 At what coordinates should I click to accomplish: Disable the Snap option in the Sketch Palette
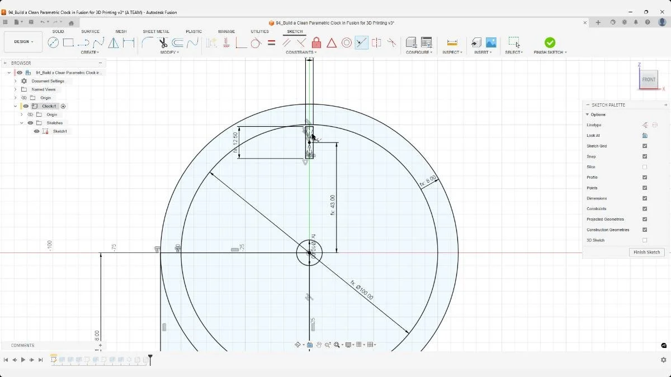tap(645, 156)
